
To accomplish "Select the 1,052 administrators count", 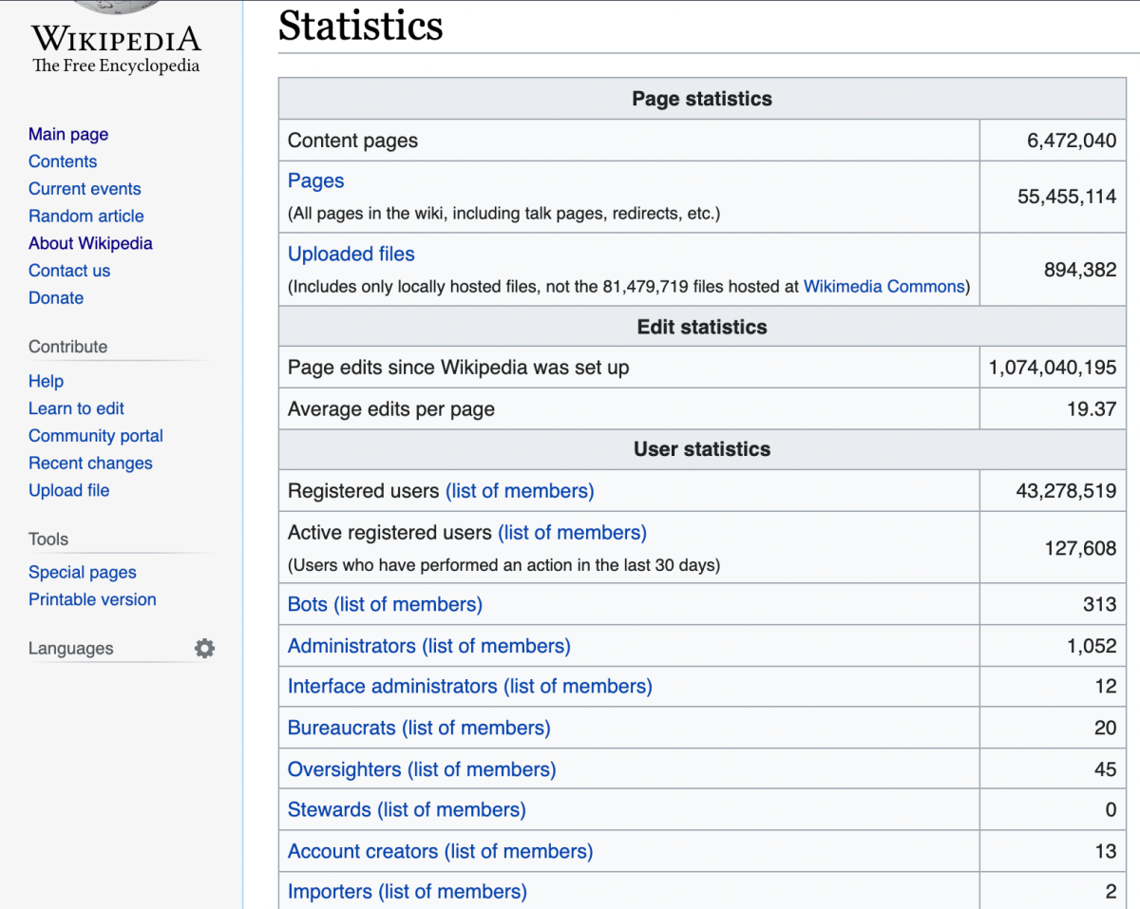I will click(1092, 646).
